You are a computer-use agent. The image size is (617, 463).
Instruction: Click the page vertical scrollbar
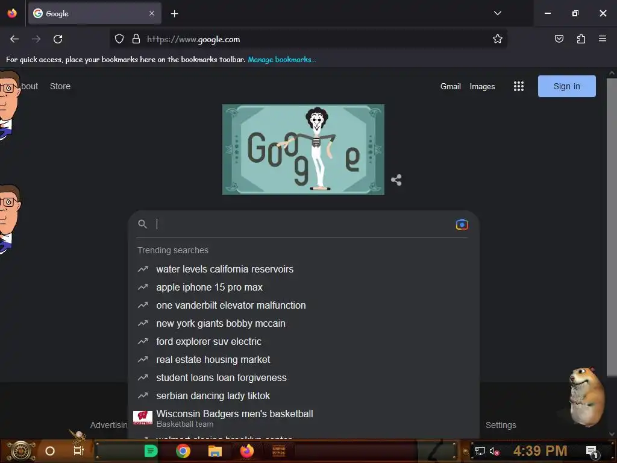[611, 227]
